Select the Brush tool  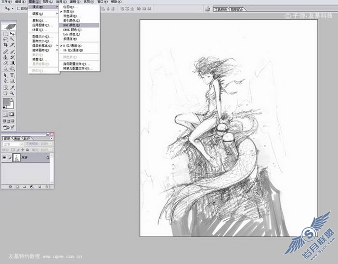click(x=12, y=52)
